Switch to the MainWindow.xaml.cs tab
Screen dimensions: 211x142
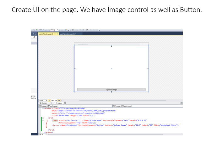pos(68,34)
